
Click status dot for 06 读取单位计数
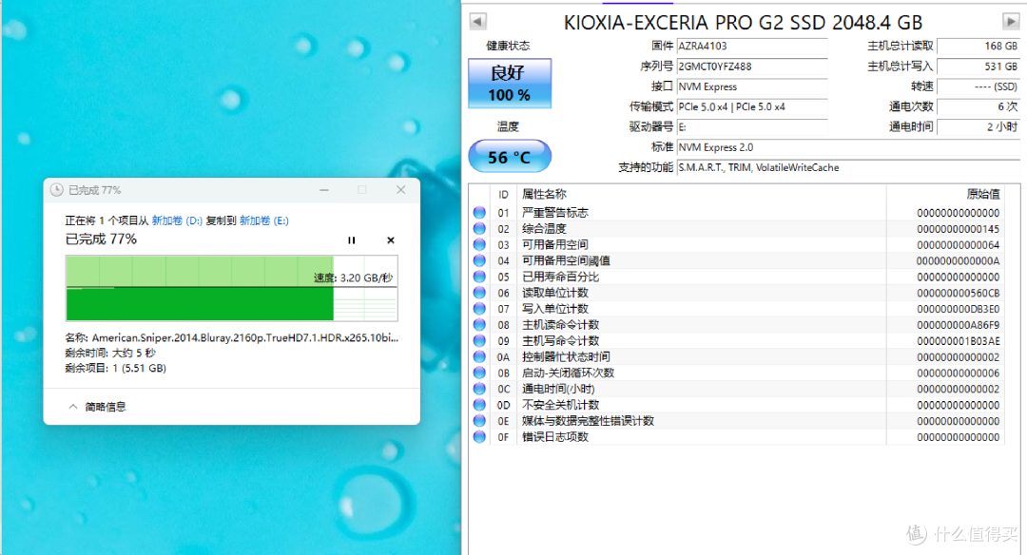pos(479,293)
